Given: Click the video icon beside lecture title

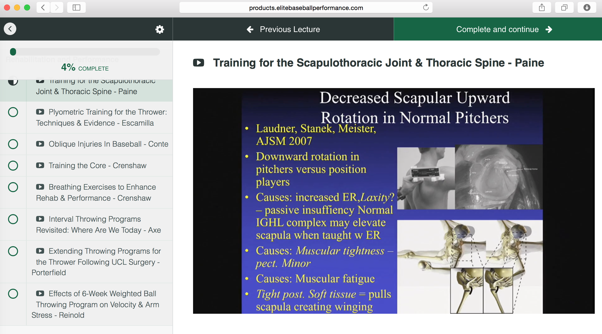Looking at the screenshot, I should point(199,63).
